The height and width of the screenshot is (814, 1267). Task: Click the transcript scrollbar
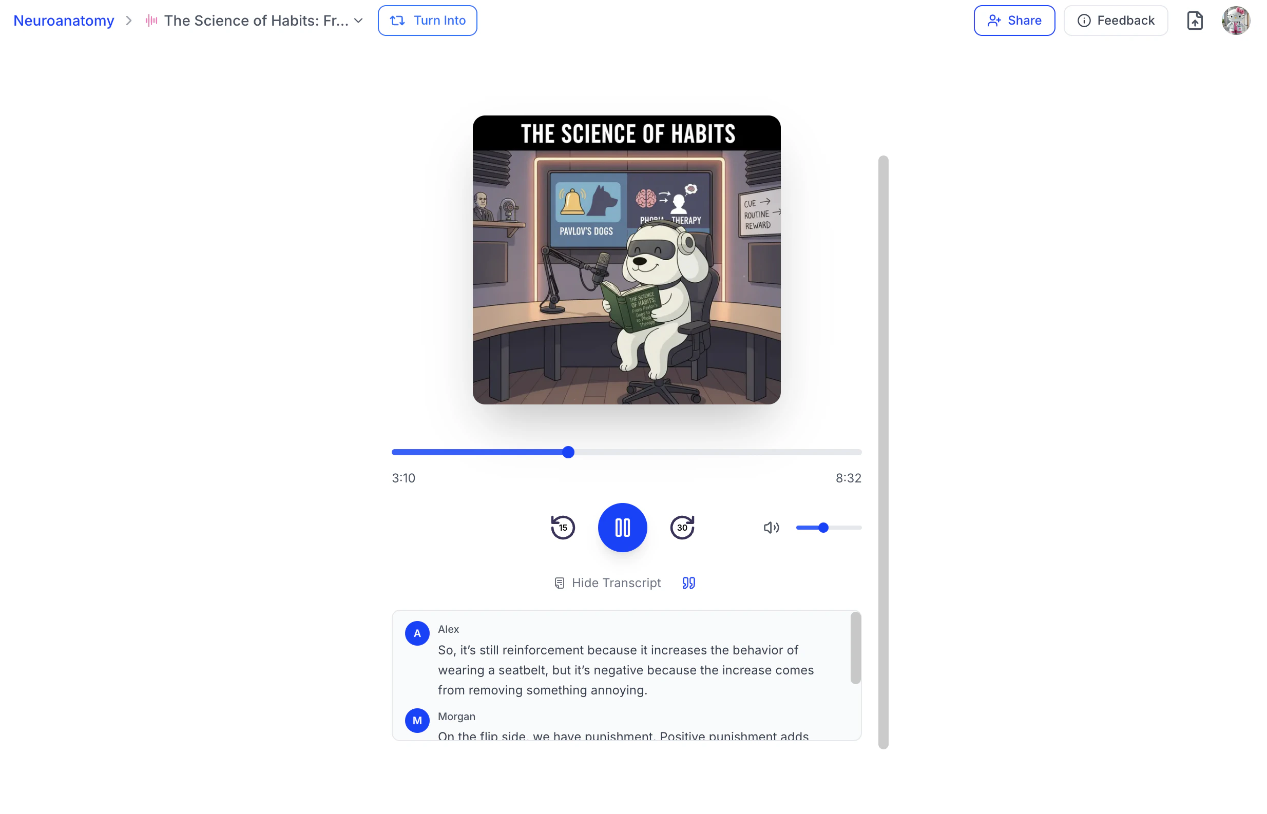pyautogui.click(x=855, y=648)
